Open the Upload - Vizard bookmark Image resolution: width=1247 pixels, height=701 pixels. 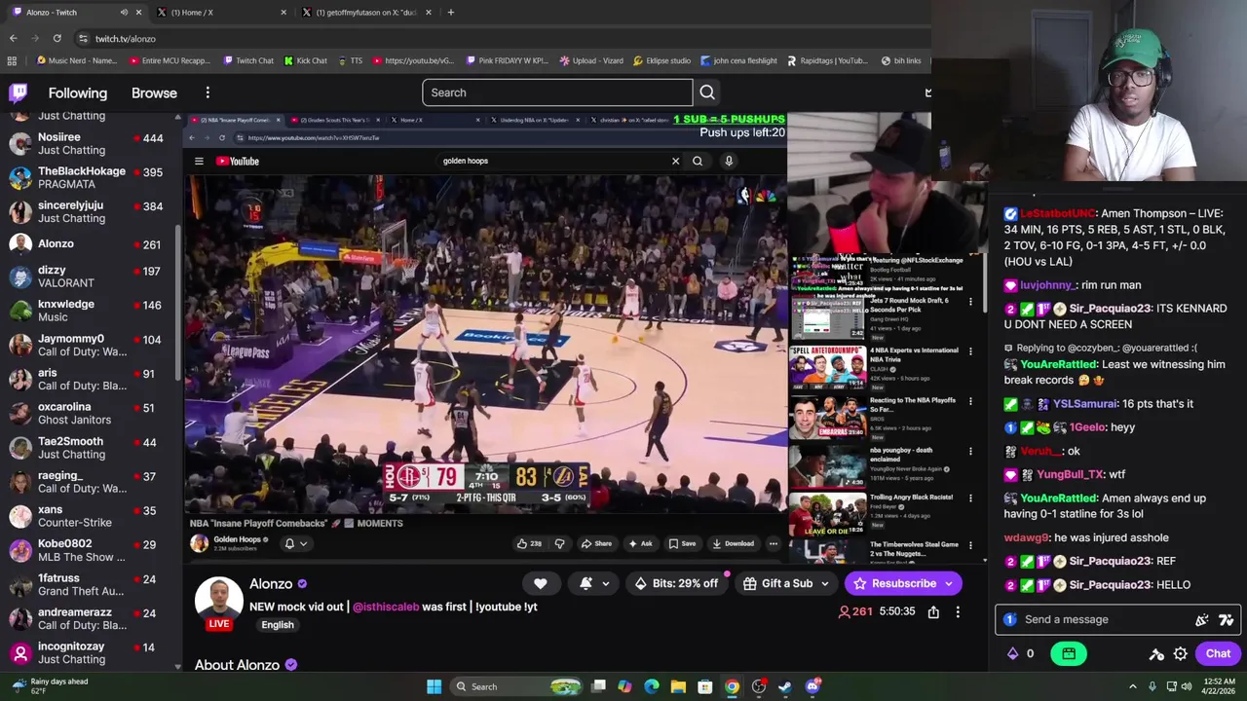590,60
